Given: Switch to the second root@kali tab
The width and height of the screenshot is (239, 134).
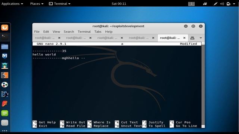Looking at the screenshot, I should point(76,38).
